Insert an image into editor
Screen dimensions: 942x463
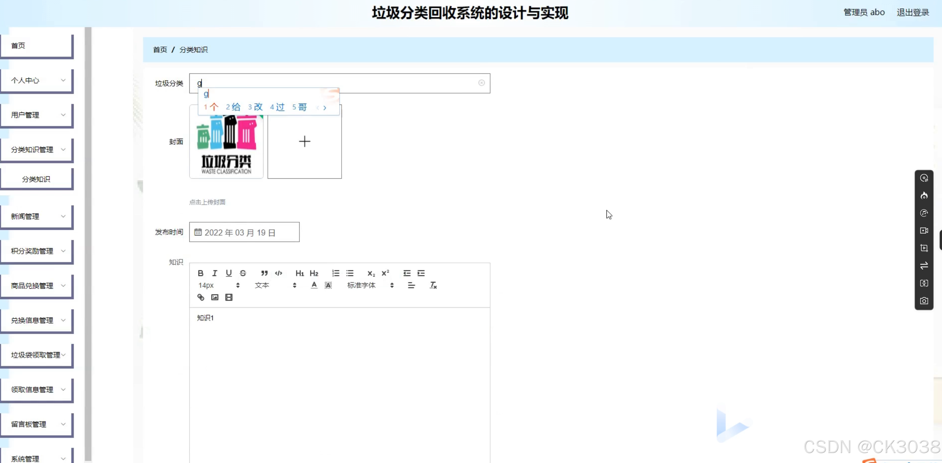(215, 297)
